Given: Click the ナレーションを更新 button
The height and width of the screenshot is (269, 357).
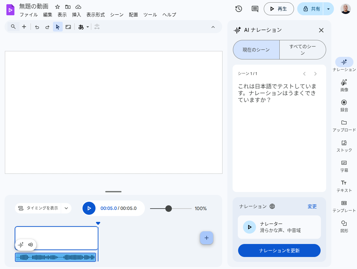Looking at the screenshot, I should pyautogui.click(x=279, y=250).
